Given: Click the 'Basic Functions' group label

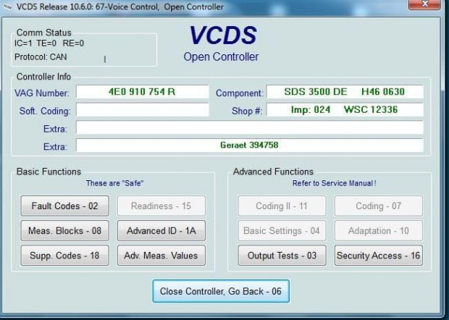Looking at the screenshot, I should 49,172.
